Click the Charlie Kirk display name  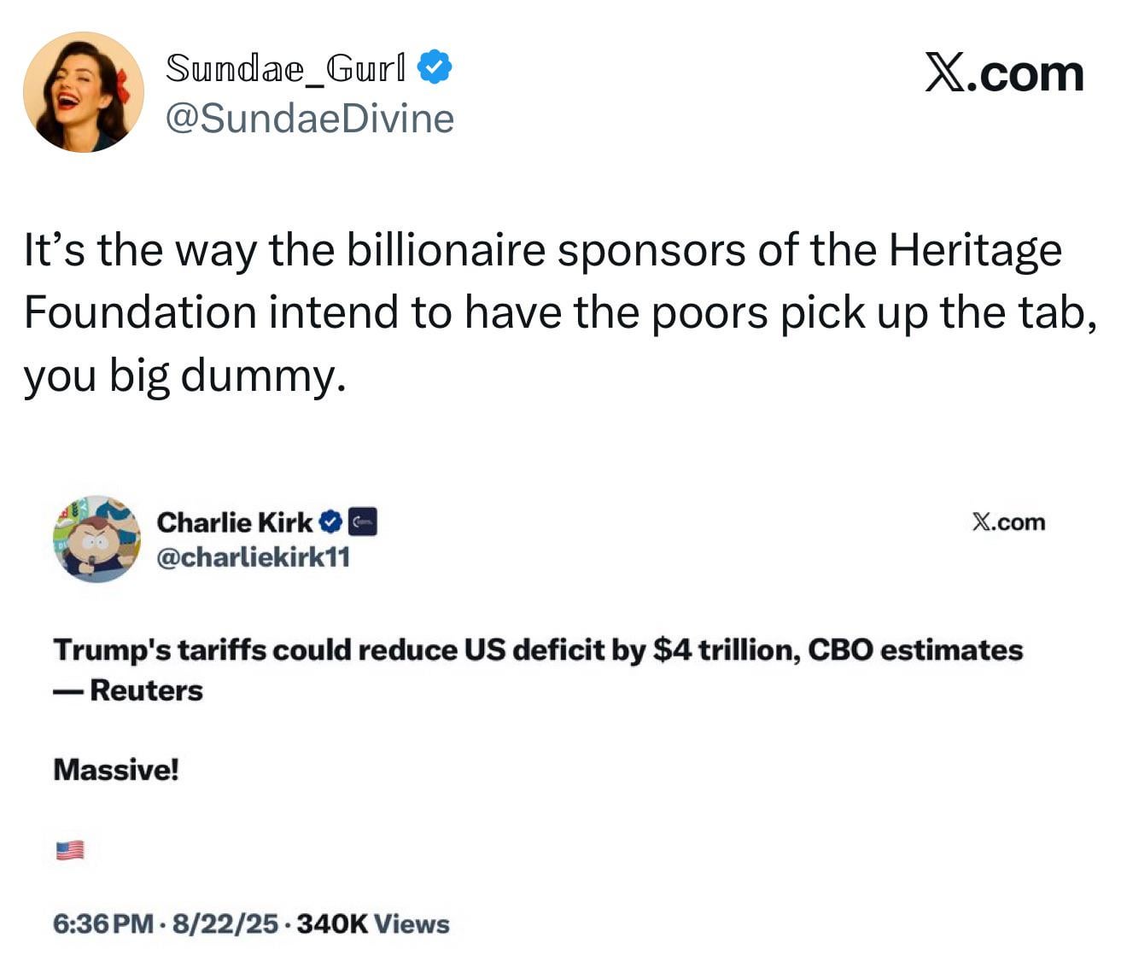[x=235, y=521]
